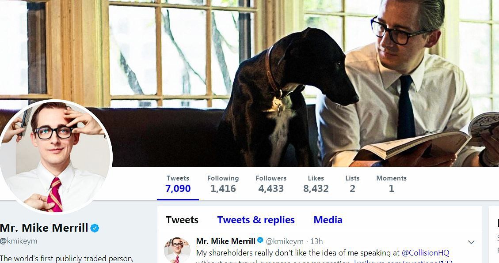The height and width of the screenshot is (263, 499).
Task: Open the large profile avatar photo
Action: coord(55,157)
